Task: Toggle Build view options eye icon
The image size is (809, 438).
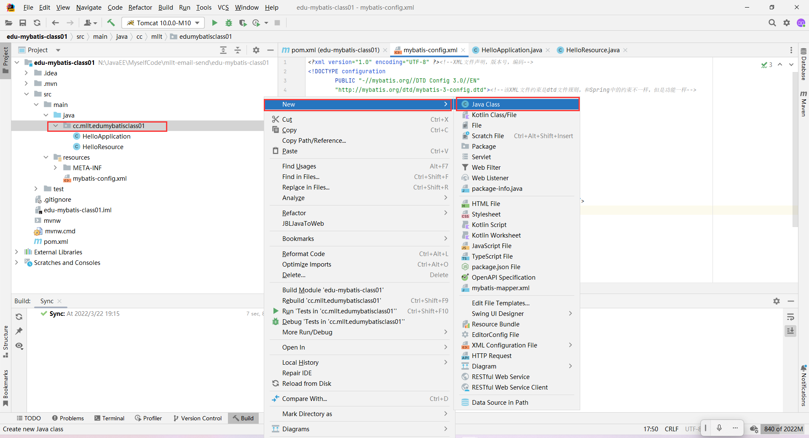Action: pyautogui.click(x=19, y=346)
